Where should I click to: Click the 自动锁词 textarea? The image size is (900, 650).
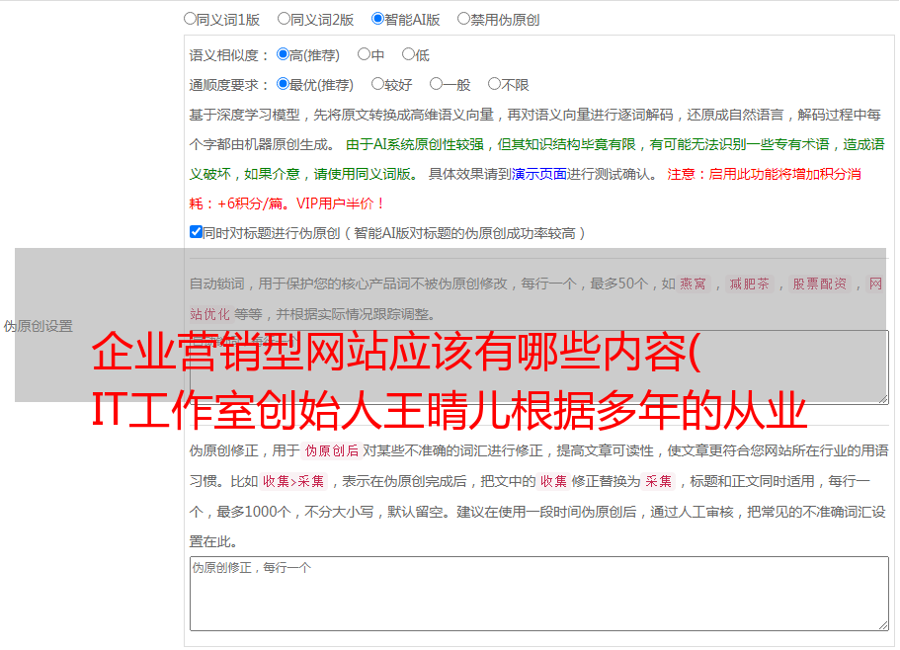coord(539,367)
